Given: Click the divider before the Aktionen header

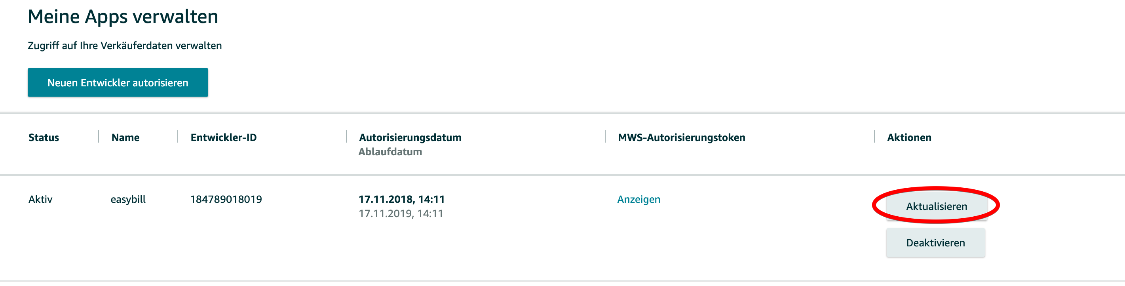Looking at the screenshot, I should (x=874, y=136).
